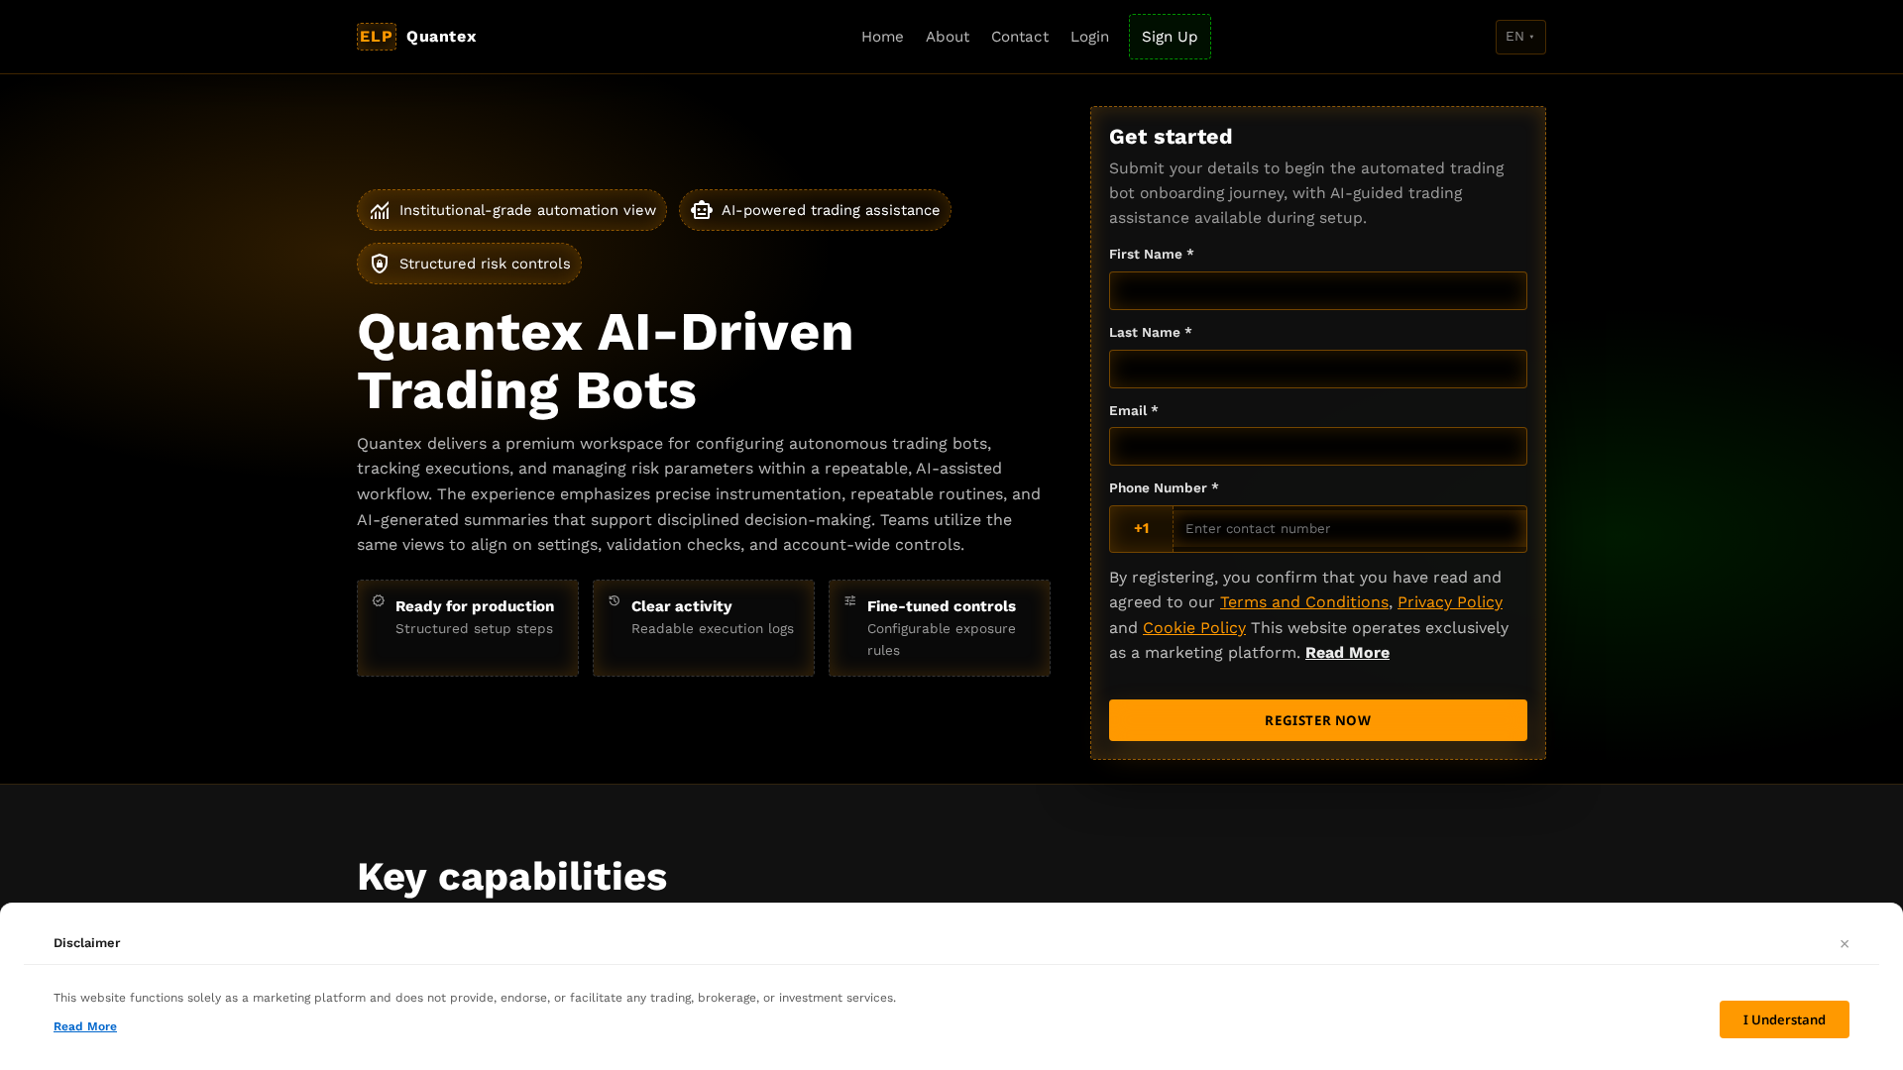The height and width of the screenshot is (1070, 1903).
Task: Open the Cookie Policy link
Action: click(1194, 628)
